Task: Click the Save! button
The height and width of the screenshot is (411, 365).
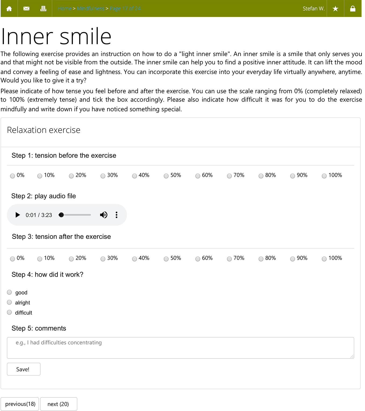Action: click(x=24, y=369)
